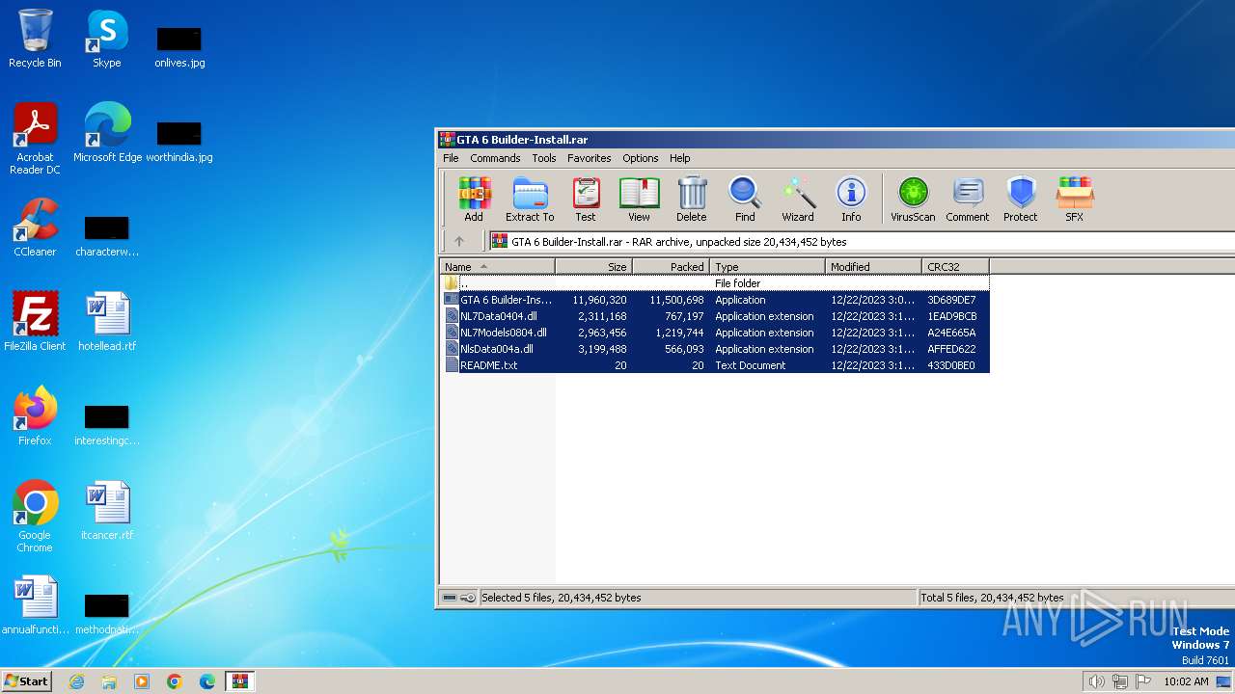Click the Add toolbar icon in WinRAR
The width and height of the screenshot is (1235, 694).
(x=474, y=200)
